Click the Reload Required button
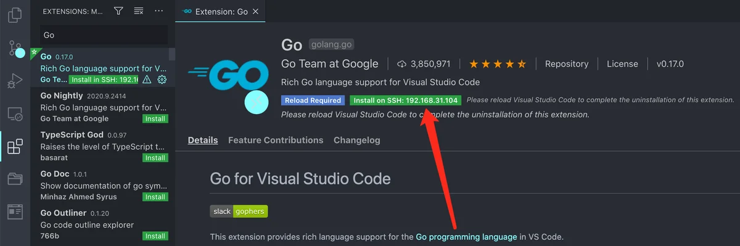Image resolution: width=740 pixels, height=246 pixels. coord(313,100)
